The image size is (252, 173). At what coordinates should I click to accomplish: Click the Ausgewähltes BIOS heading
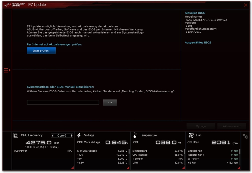pos(198,42)
